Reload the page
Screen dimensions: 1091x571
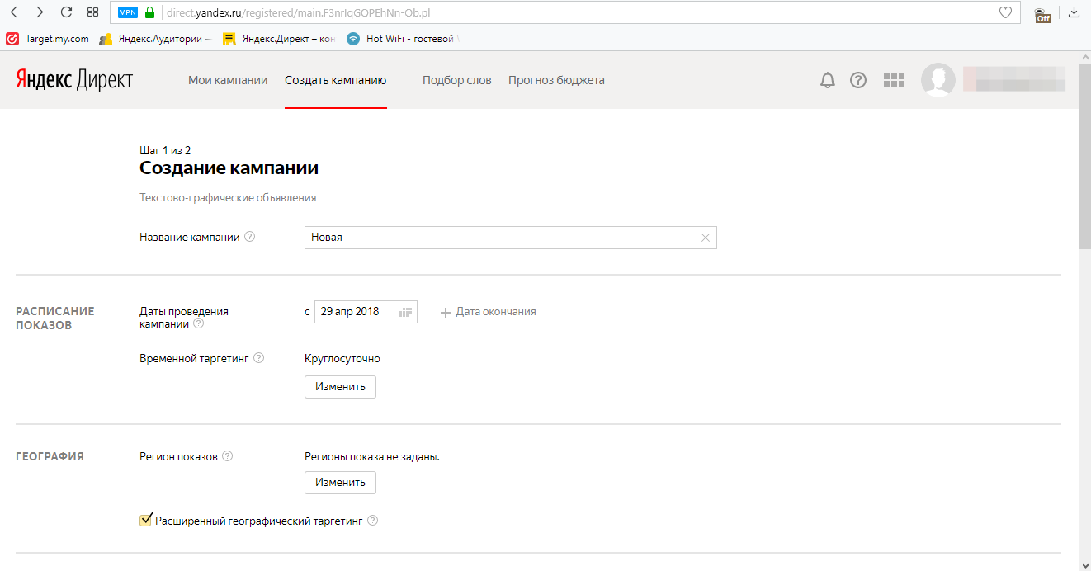(x=67, y=12)
